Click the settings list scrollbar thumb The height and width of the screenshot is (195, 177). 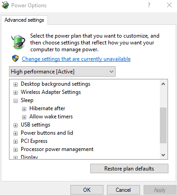[163, 125]
